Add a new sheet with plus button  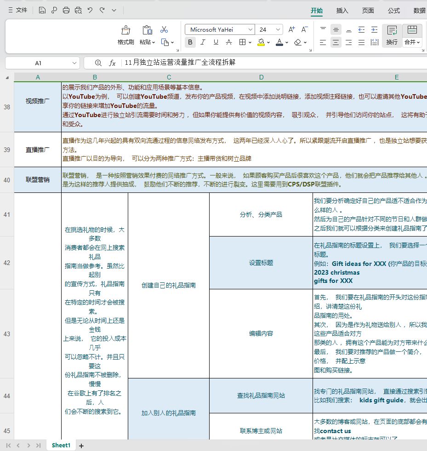pyautogui.click(x=81, y=445)
